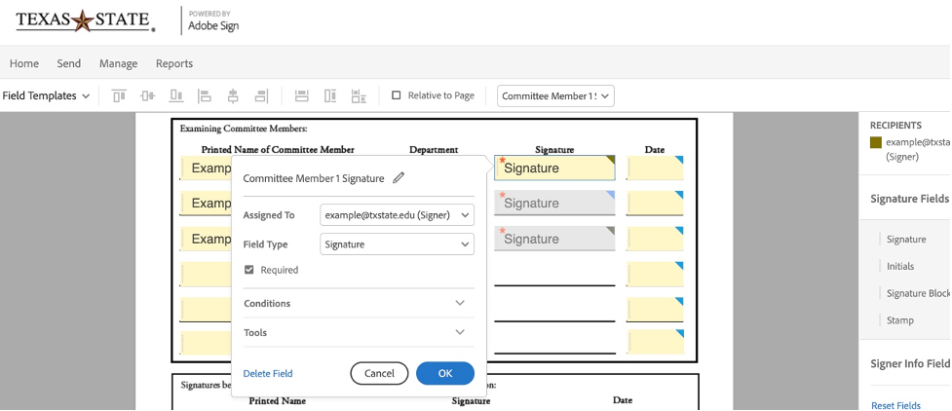Click the Cancel button
This screenshot has height=411, width=952.
tap(379, 373)
